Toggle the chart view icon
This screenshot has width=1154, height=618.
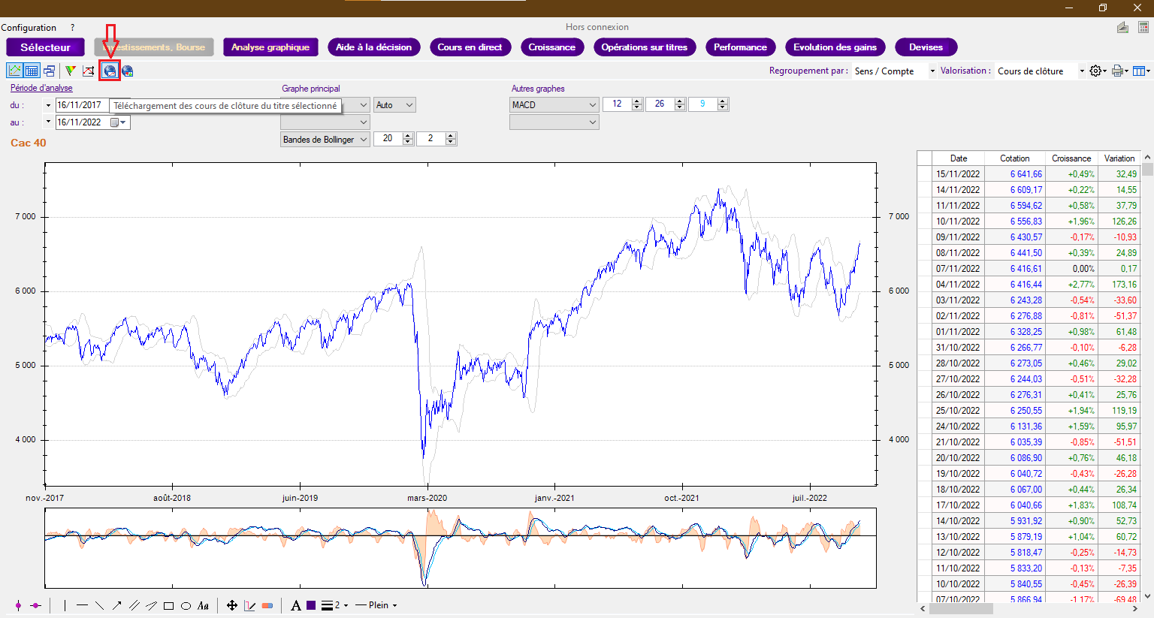(x=14, y=71)
